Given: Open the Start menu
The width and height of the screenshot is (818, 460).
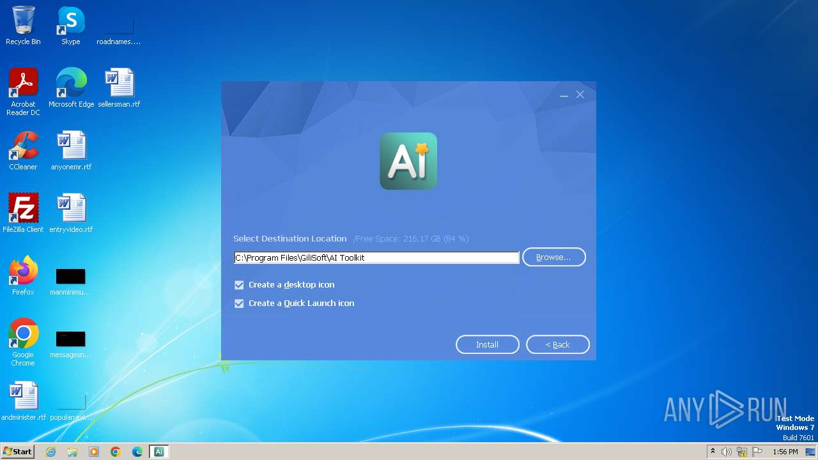Looking at the screenshot, I should [x=17, y=452].
